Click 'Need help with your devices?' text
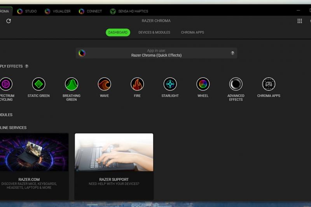 [114, 184]
